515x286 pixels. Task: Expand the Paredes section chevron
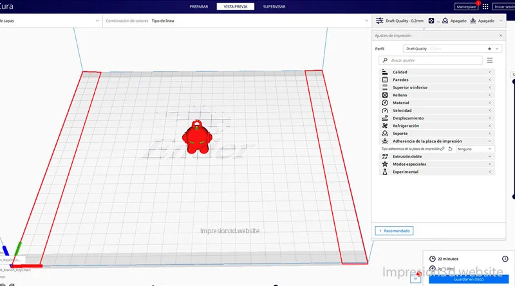490,80
